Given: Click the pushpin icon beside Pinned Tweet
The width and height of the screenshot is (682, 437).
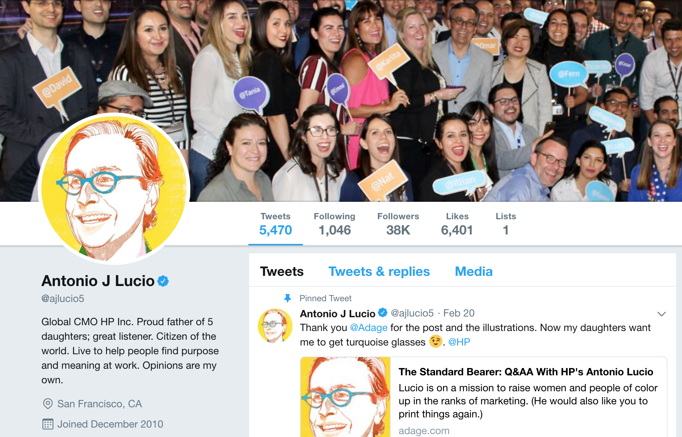Looking at the screenshot, I should (288, 298).
